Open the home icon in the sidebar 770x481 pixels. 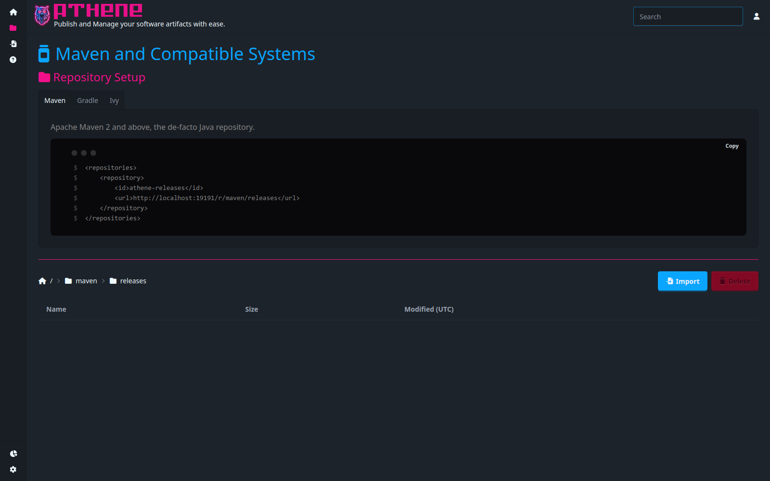click(x=13, y=12)
